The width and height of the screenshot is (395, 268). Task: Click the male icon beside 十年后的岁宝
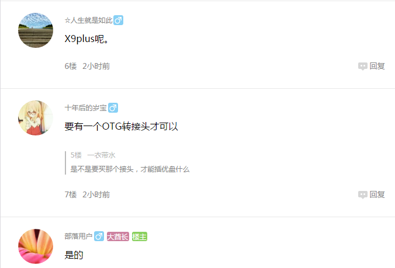(113, 107)
